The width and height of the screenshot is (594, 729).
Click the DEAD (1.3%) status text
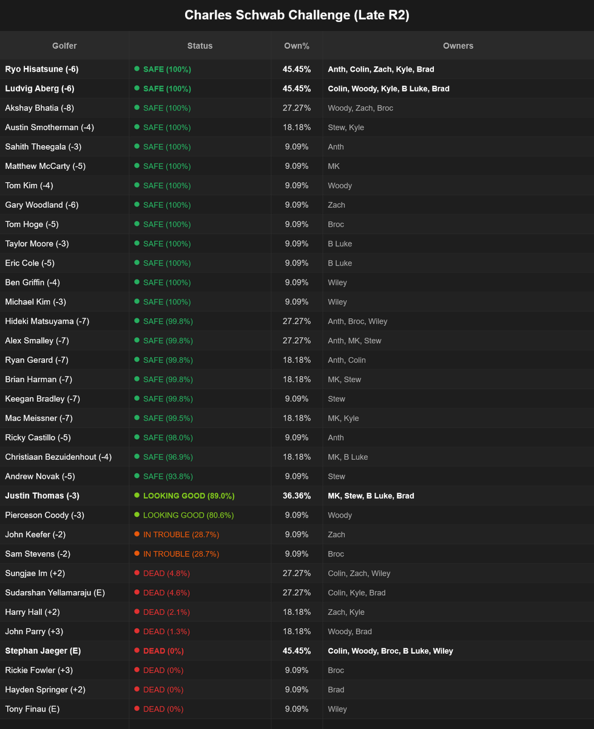click(x=167, y=632)
